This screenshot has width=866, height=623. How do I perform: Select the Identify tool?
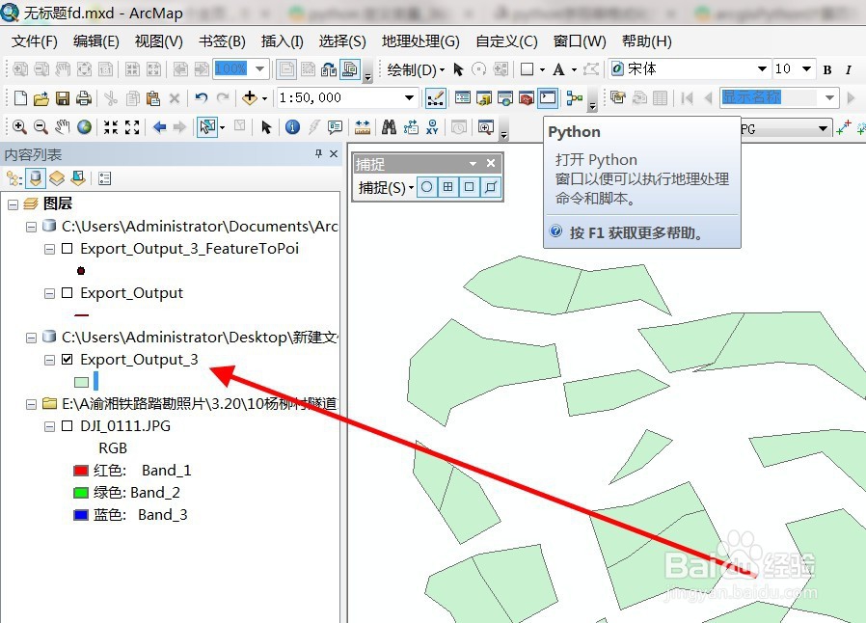pyautogui.click(x=291, y=126)
